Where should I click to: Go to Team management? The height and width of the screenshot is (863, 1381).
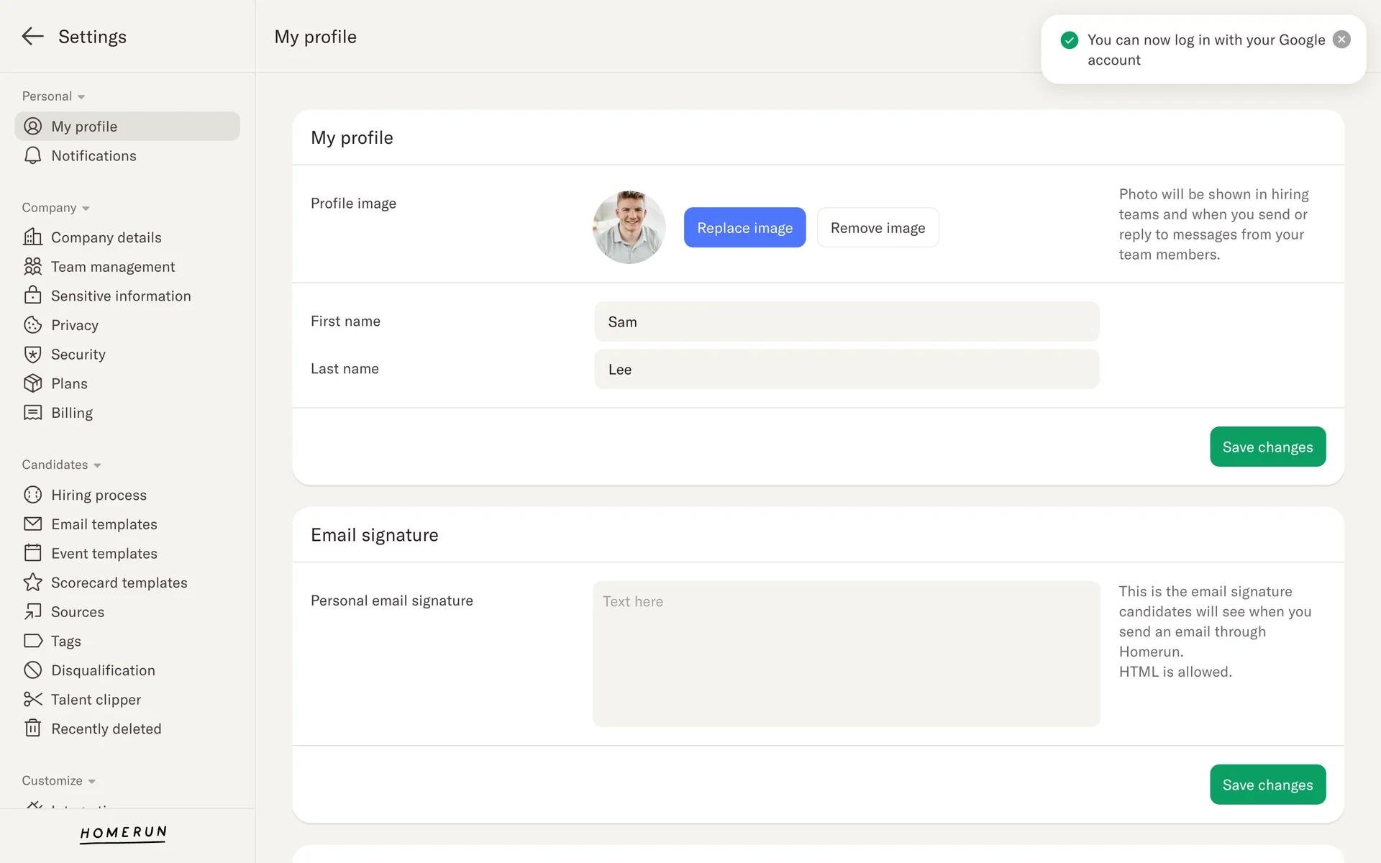click(x=113, y=267)
